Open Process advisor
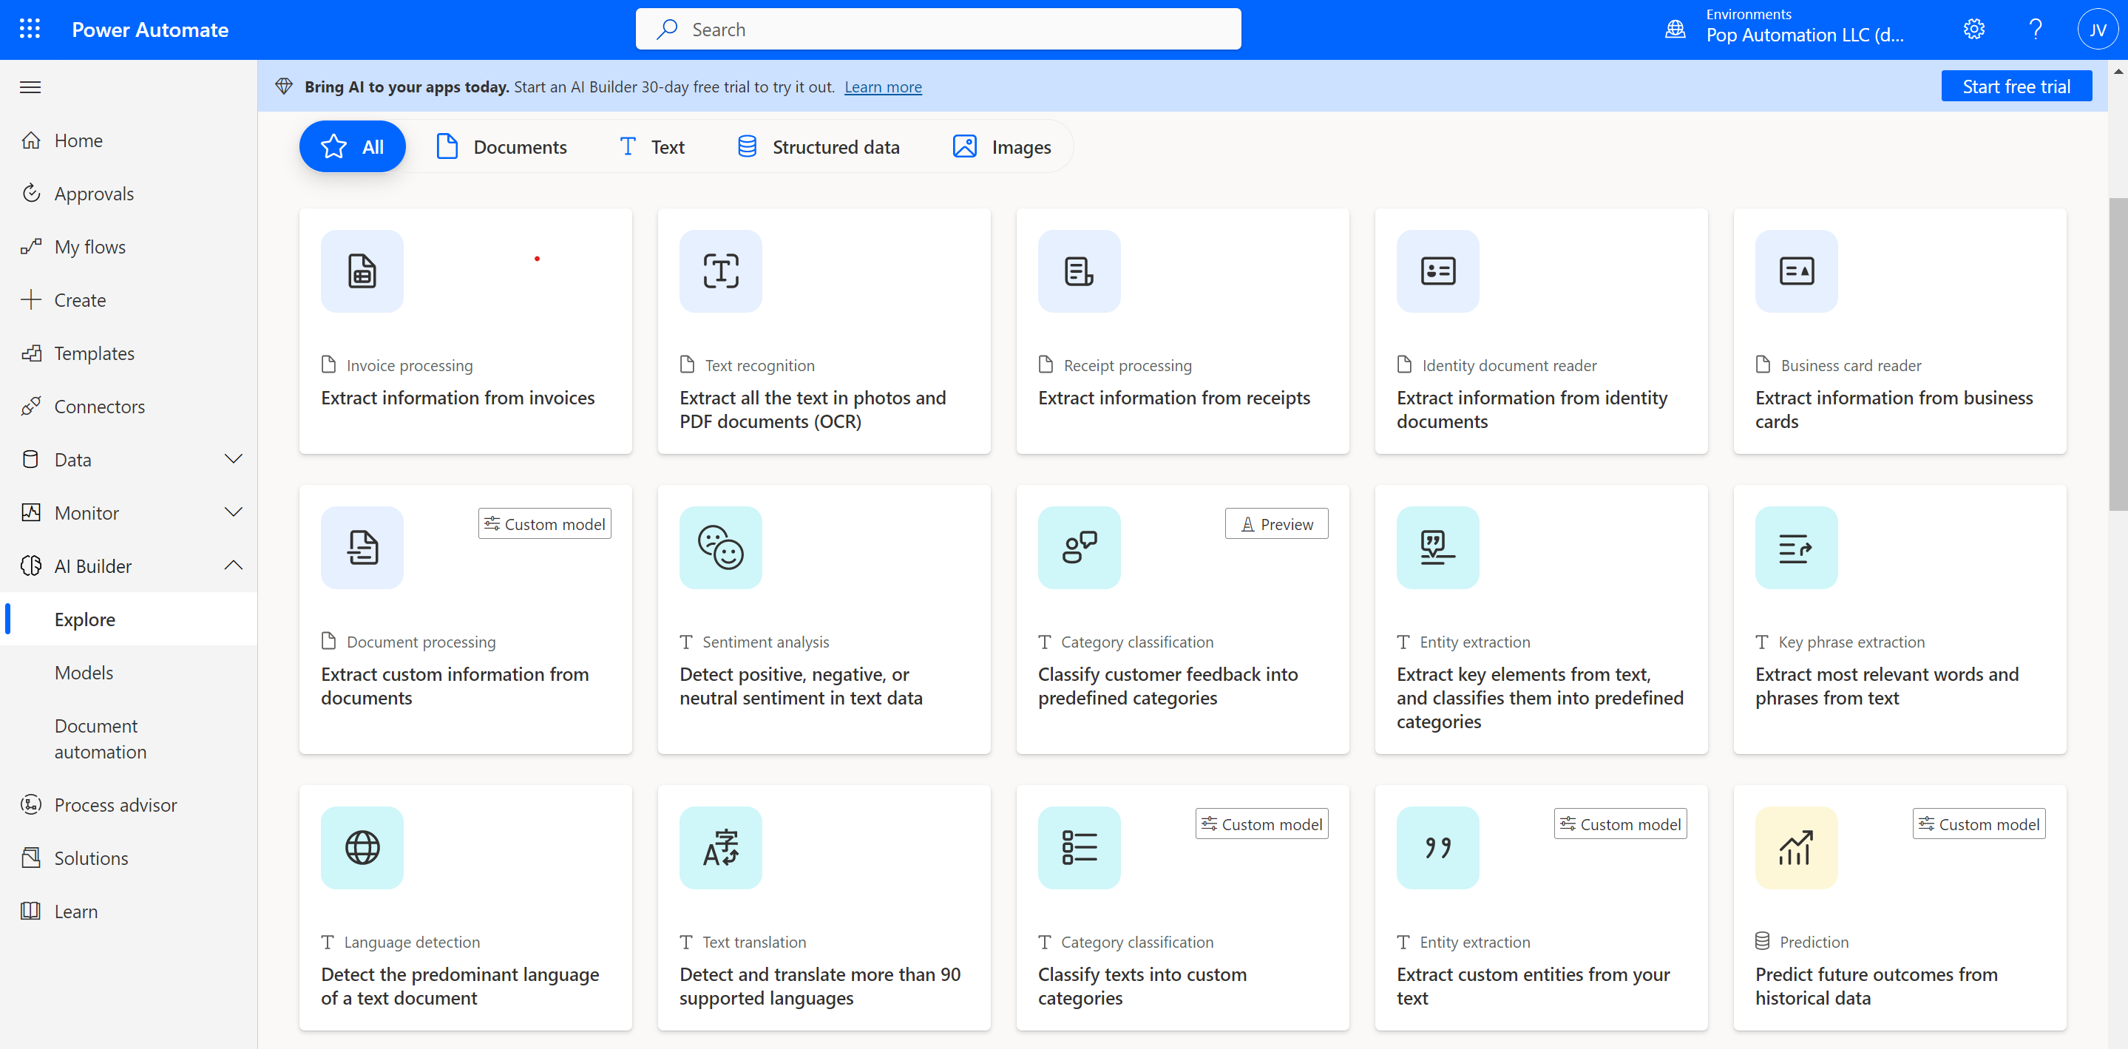This screenshot has width=2128, height=1049. pos(115,804)
